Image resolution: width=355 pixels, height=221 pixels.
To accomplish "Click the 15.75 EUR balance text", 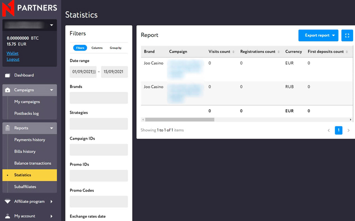I will coord(17,44).
